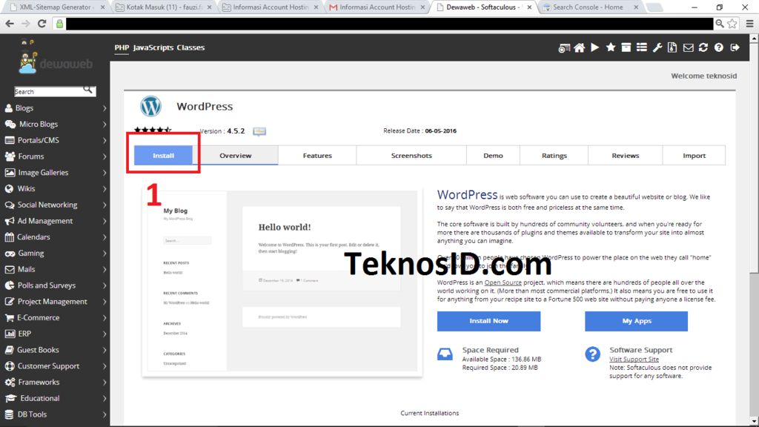Switch to the Reviews tab
This screenshot has width=759, height=427.
(626, 156)
